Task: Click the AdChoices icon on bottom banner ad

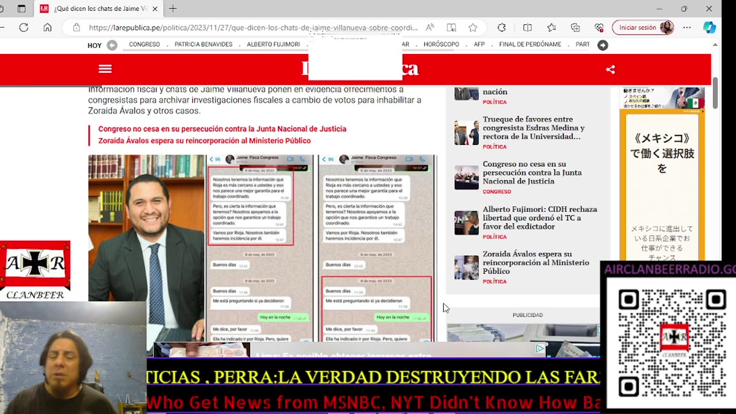Action: pyautogui.click(x=540, y=348)
